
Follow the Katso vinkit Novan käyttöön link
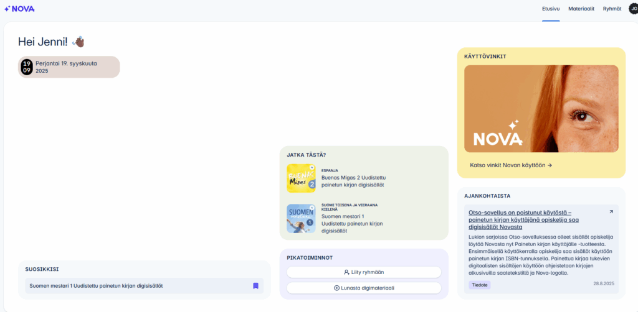click(511, 165)
